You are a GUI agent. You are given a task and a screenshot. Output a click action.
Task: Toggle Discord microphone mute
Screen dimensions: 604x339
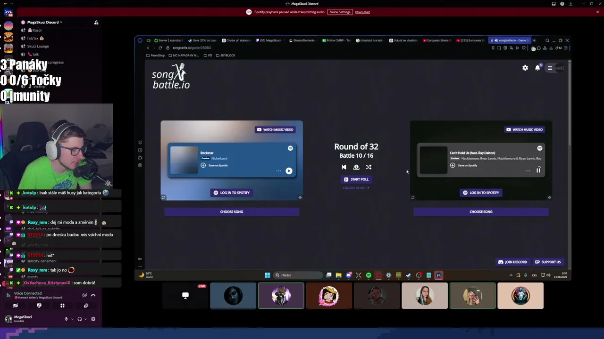click(66, 319)
